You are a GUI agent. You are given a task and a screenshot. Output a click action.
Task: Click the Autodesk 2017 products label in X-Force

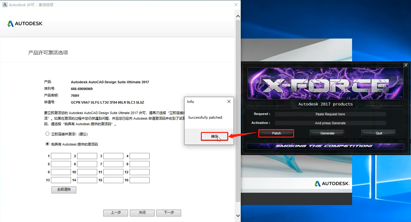pyautogui.click(x=326, y=104)
